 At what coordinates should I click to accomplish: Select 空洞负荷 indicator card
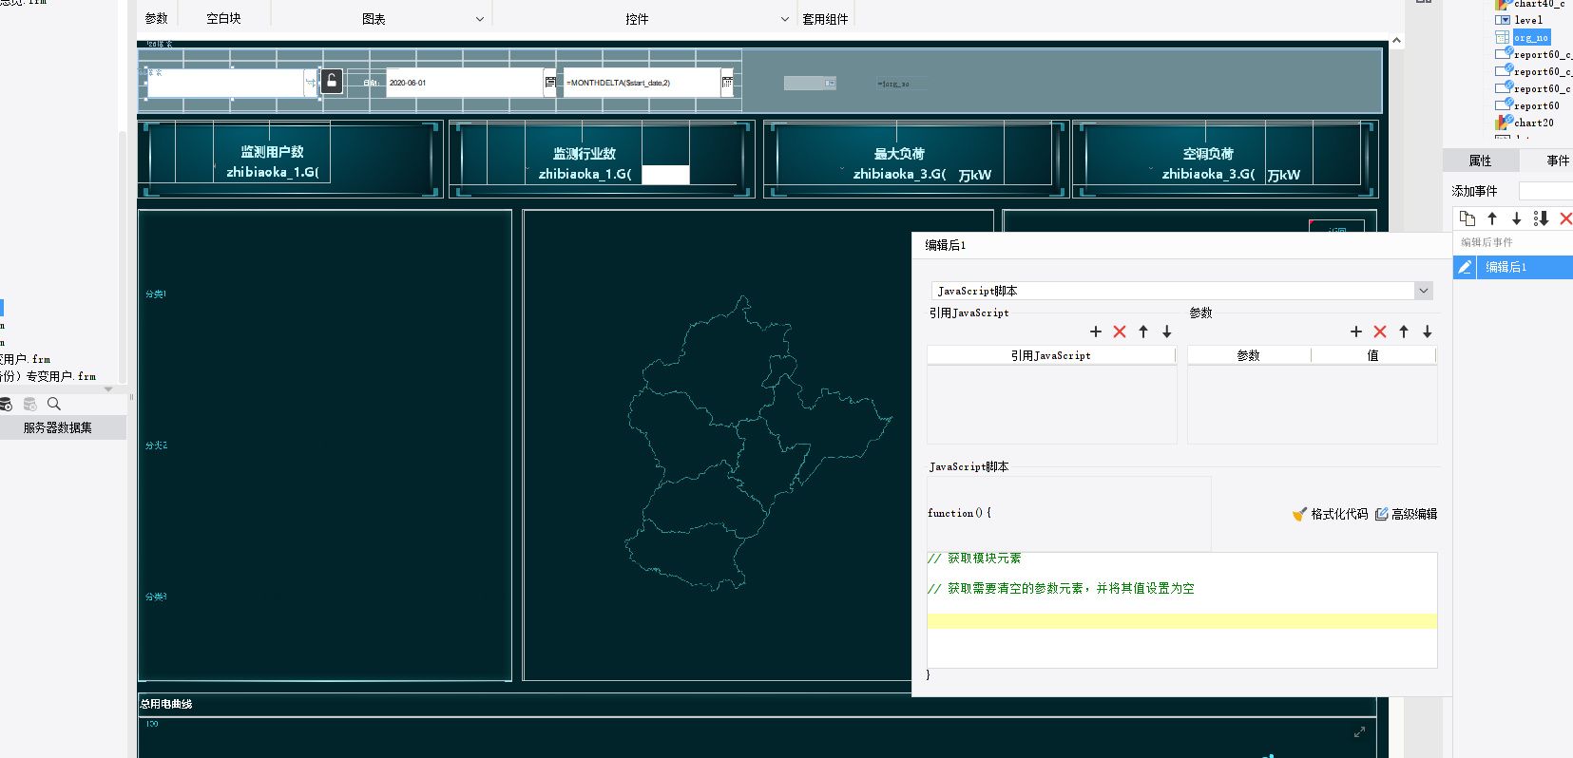click(1225, 159)
